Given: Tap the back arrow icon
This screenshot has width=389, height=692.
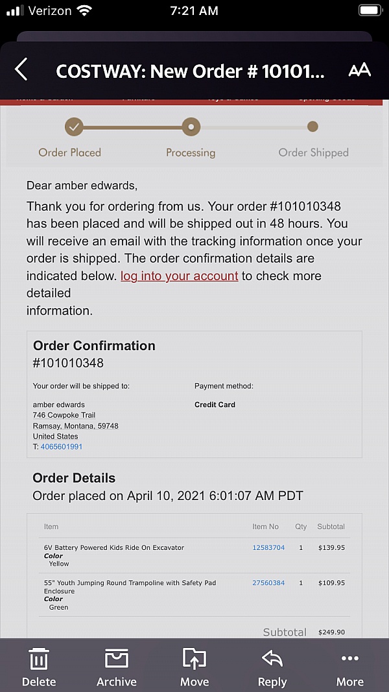Looking at the screenshot, I should coord(21,69).
